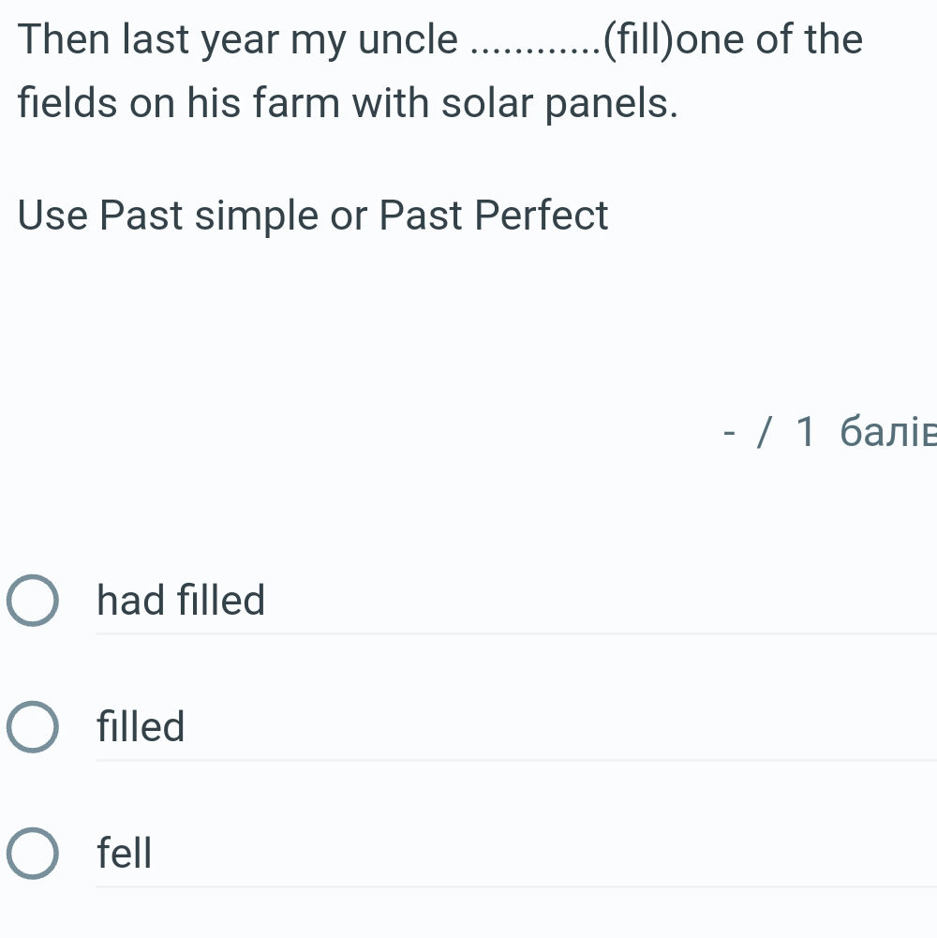Mark the radio circle beside the lone "filled" option
The height and width of the screenshot is (938, 937).
(x=33, y=727)
